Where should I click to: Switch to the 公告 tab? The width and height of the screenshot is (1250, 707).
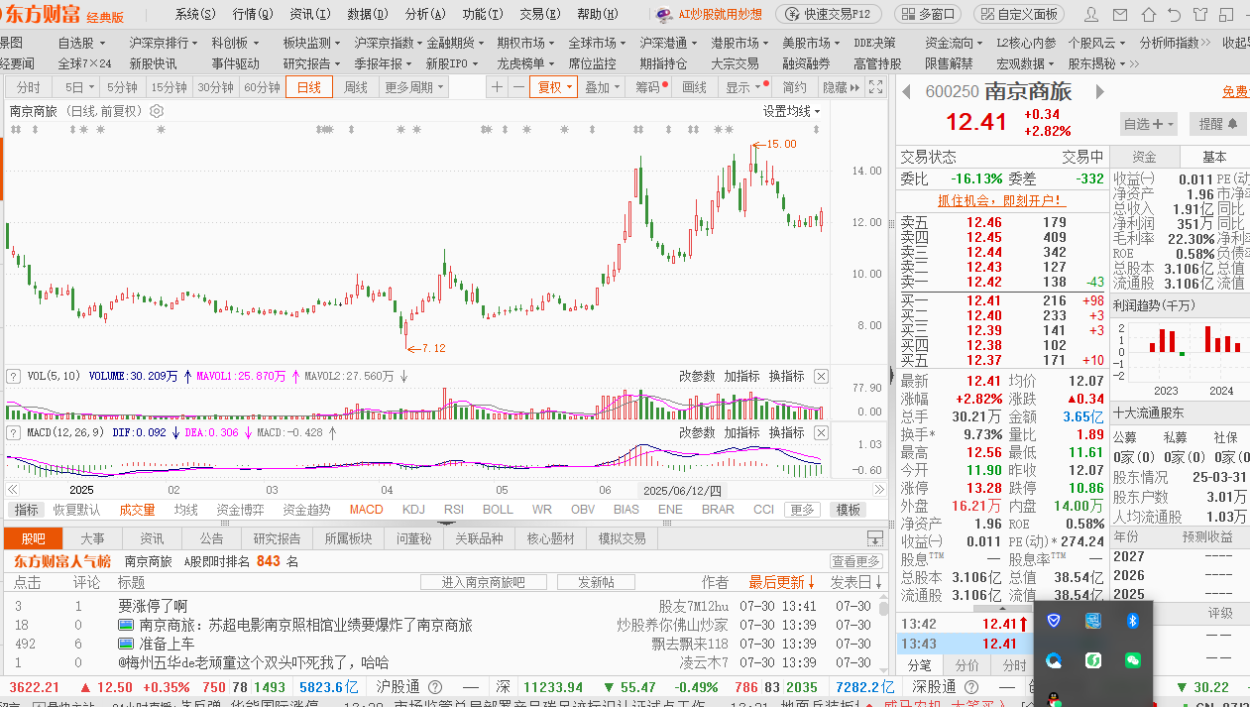(x=212, y=538)
